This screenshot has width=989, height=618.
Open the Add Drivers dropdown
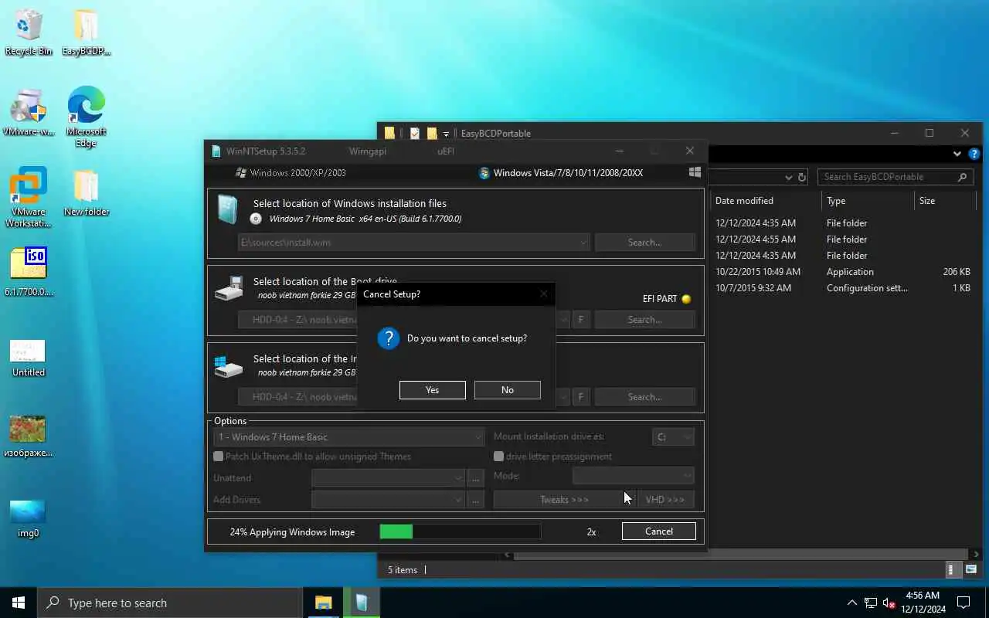(388, 500)
